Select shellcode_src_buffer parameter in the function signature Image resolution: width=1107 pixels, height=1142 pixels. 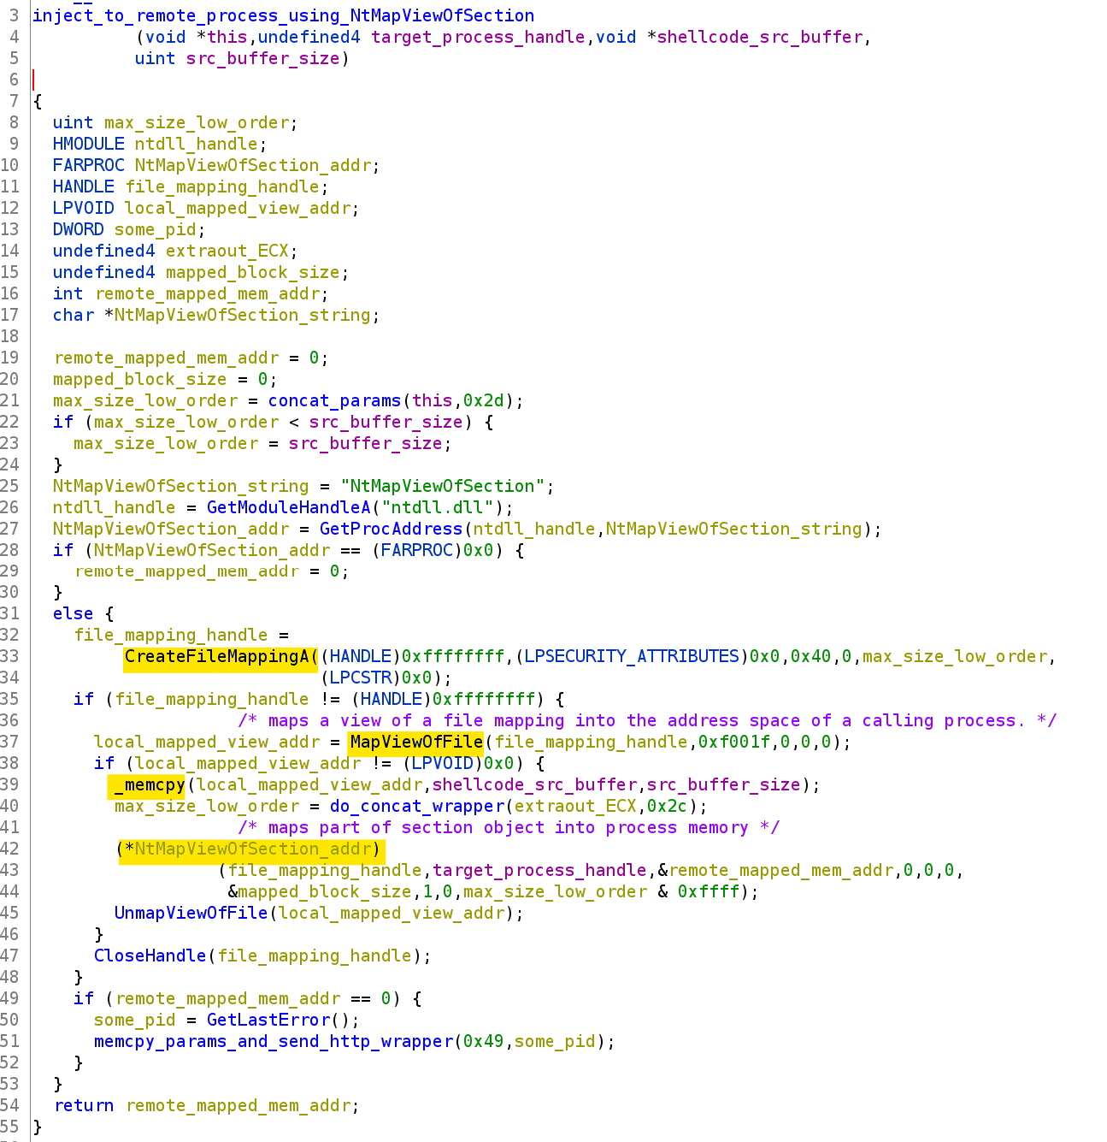[x=760, y=37]
